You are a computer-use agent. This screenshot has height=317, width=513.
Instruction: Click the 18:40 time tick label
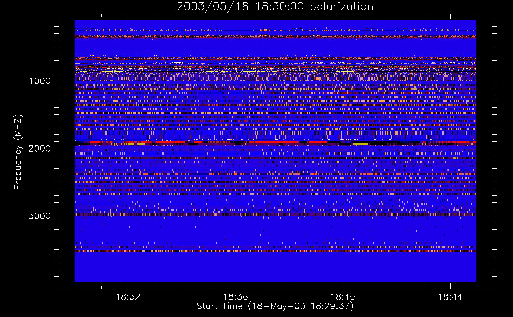[x=343, y=297]
